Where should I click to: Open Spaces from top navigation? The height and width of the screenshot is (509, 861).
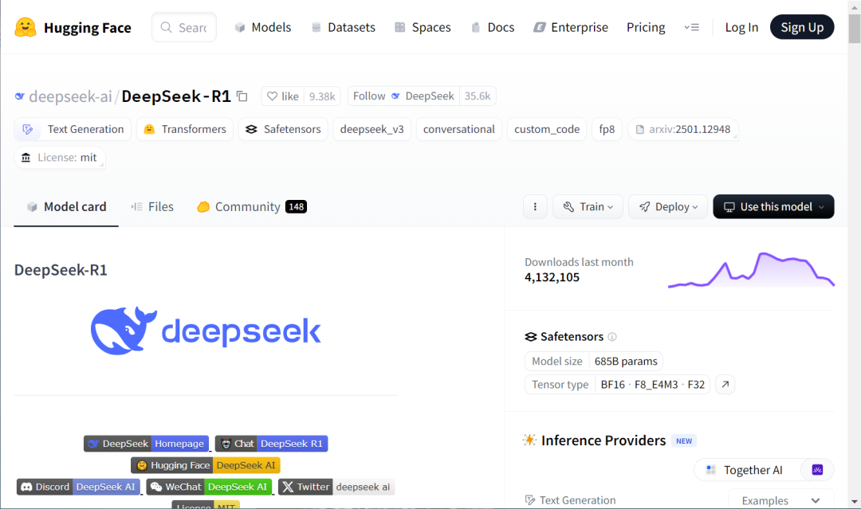click(x=423, y=27)
